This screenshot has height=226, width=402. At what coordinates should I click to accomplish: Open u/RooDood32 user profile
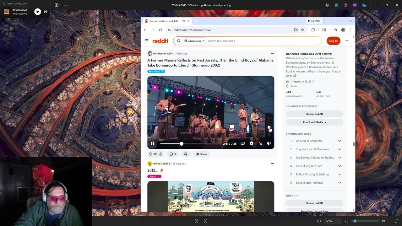[161, 164]
